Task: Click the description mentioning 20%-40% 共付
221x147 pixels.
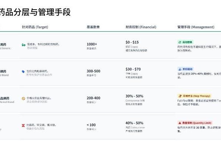Action: pyautogui.click(x=199, y=75)
